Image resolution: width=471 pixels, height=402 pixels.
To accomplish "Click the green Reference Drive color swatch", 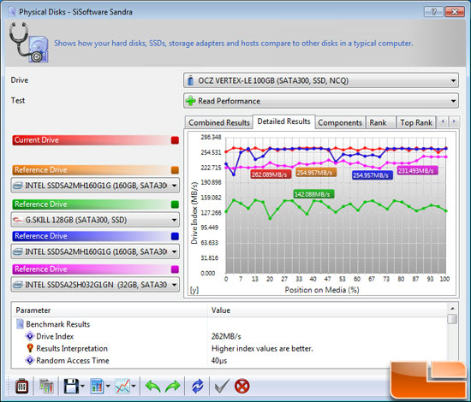I will click(x=175, y=204).
